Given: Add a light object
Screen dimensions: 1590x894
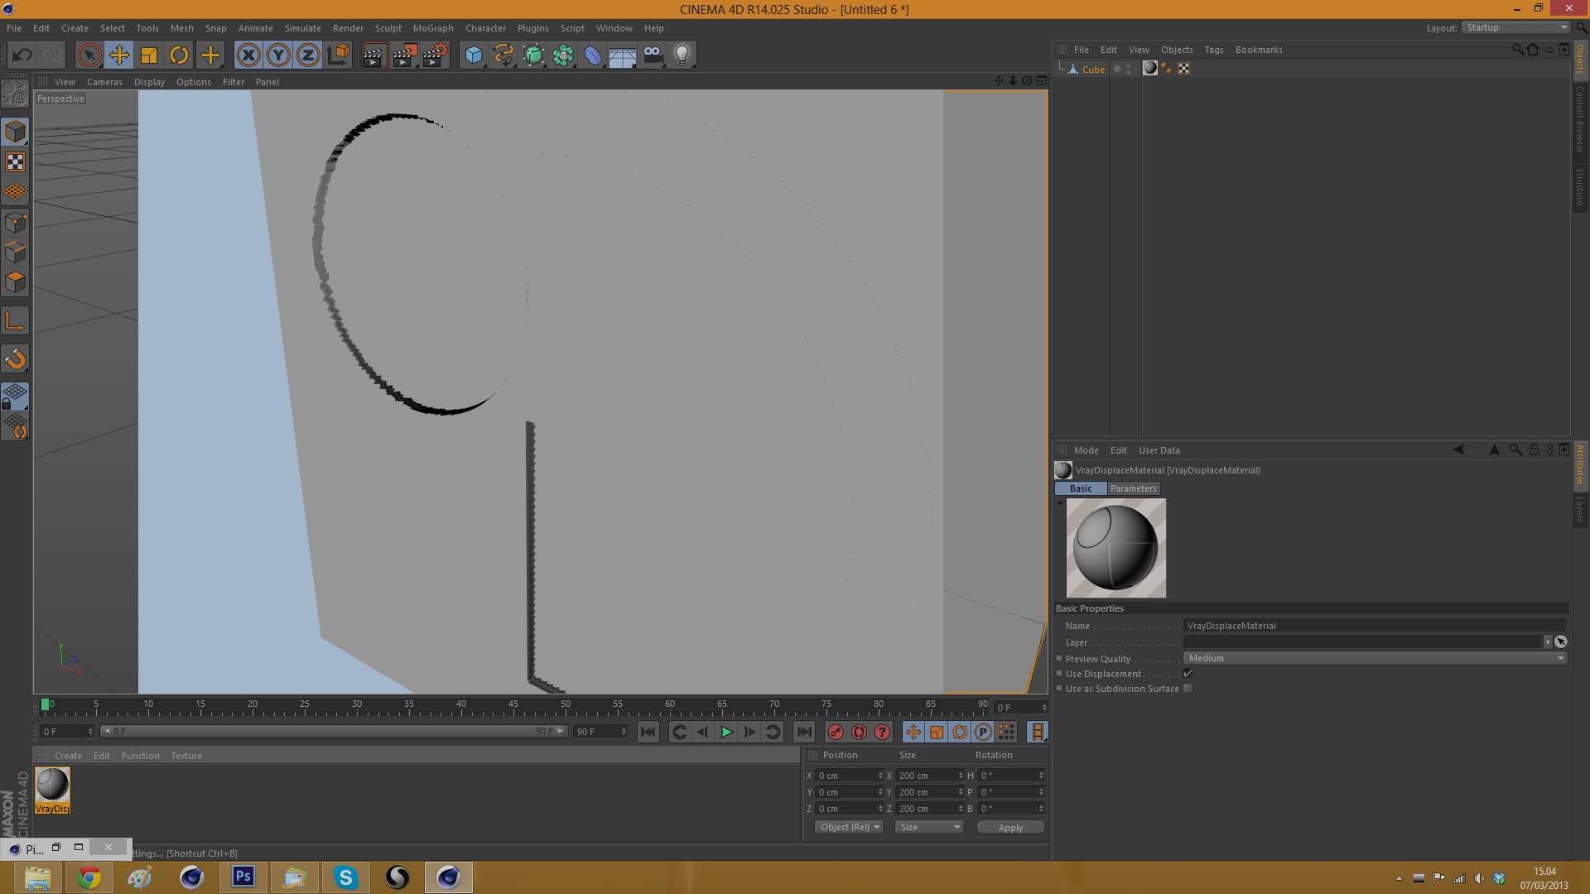Looking at the screenshot, I should tap(682, 55).
